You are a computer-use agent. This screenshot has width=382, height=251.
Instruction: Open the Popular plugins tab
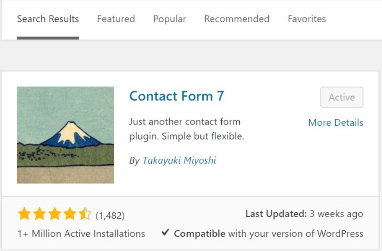tap(169, 19)
